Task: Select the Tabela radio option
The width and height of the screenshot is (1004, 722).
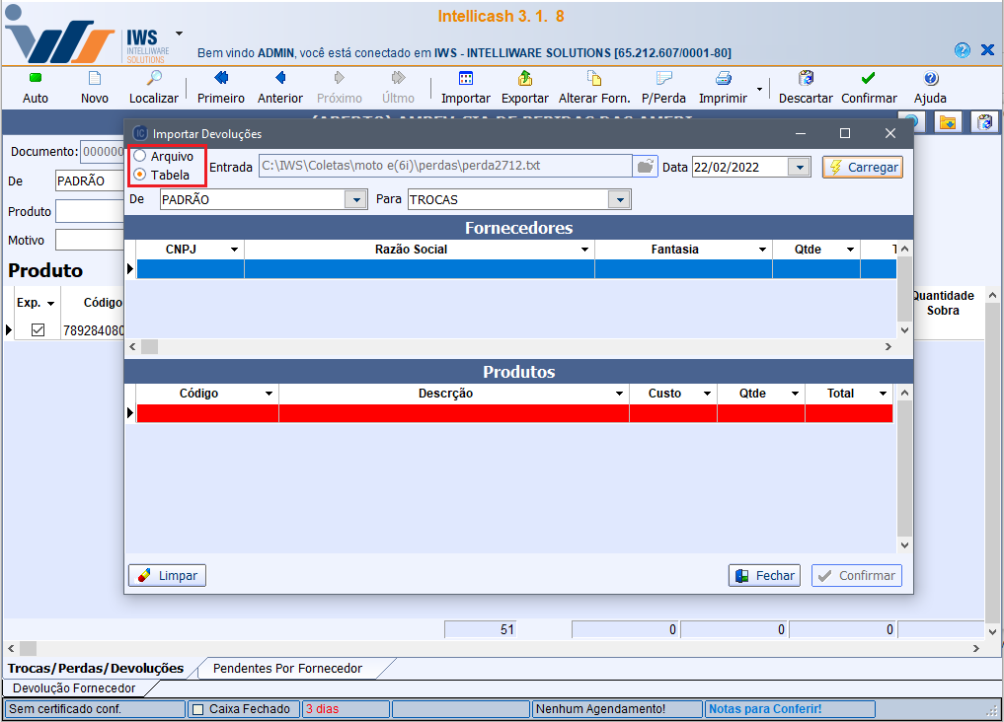Action: tap(140, 175)
